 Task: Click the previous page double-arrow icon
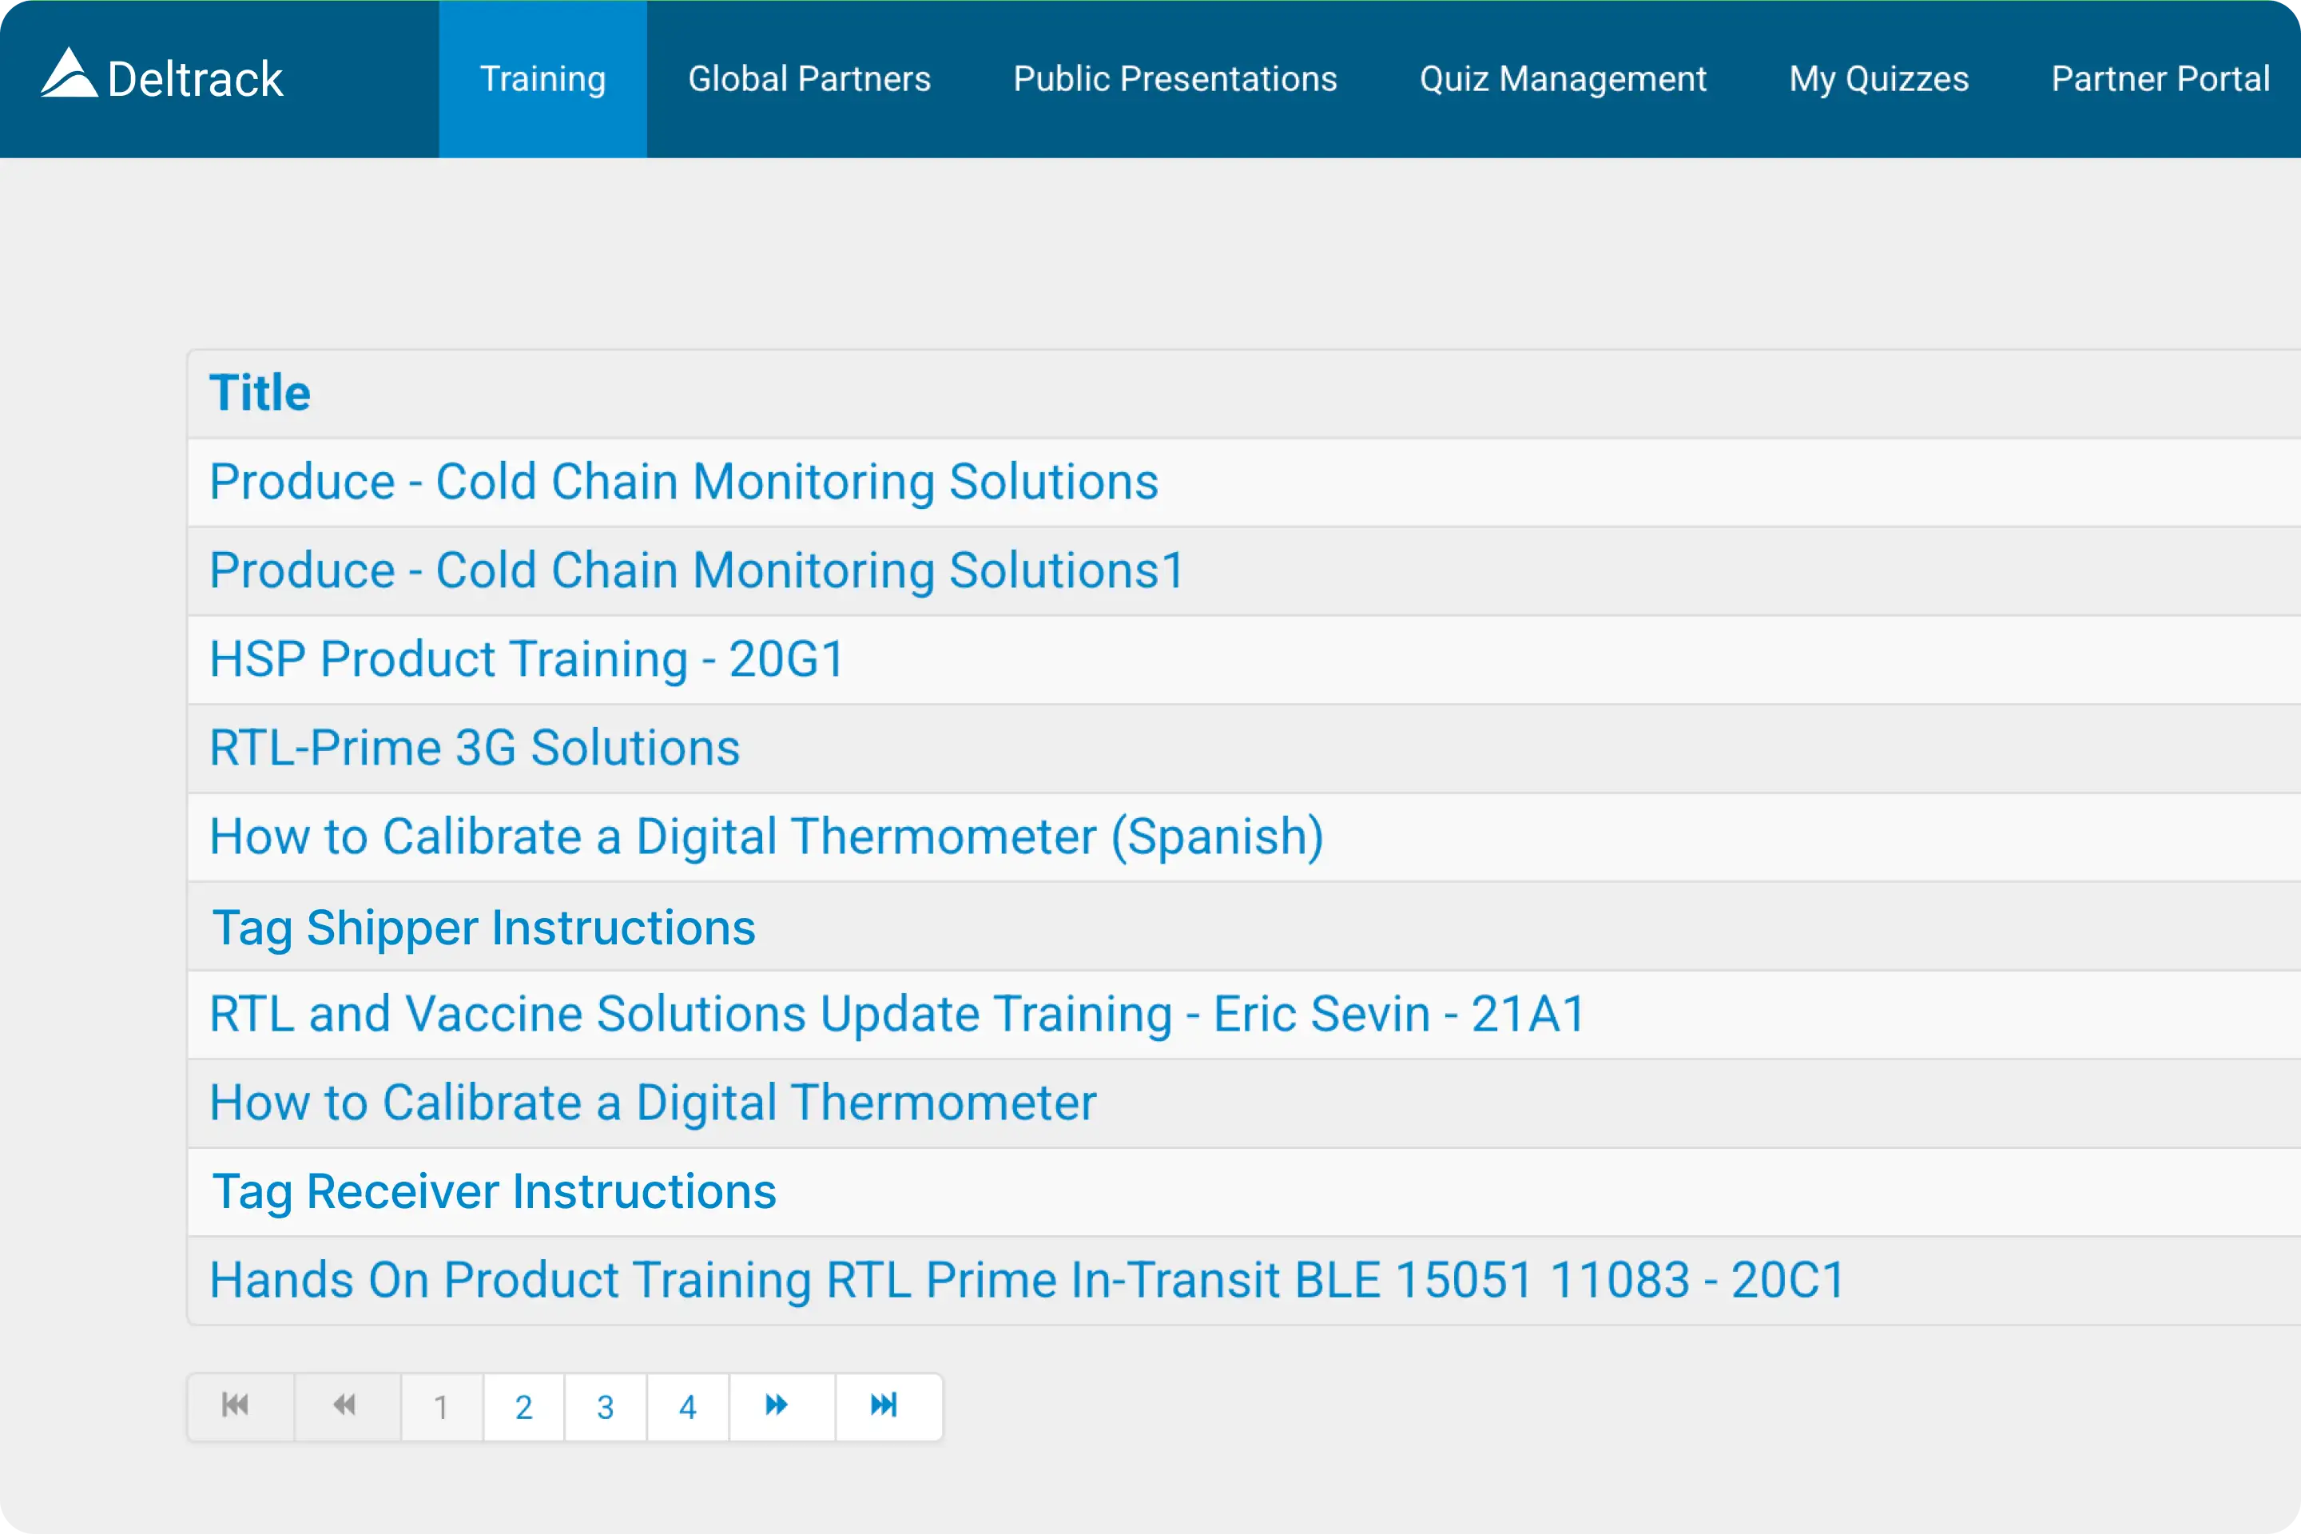pos(344,1406)
